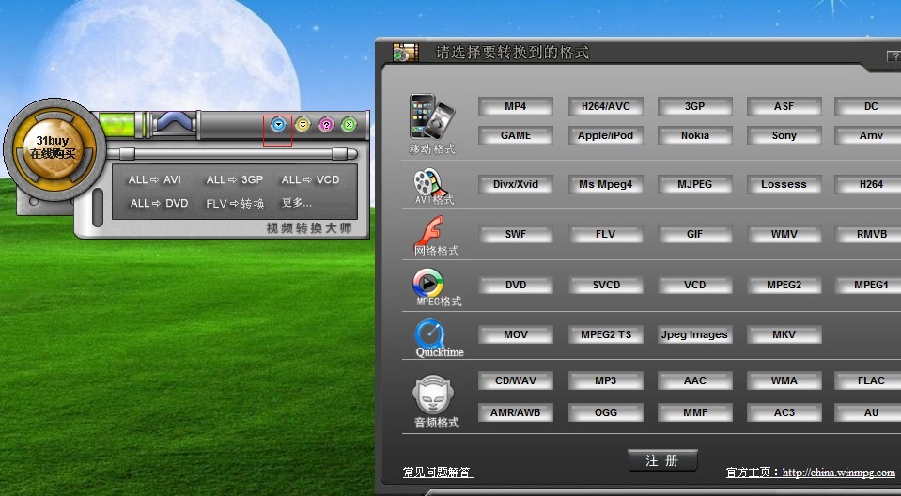Choose RMVB format
901x496 pixels.
tap(869, 235)
